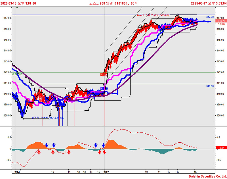Click the 최저가 337.70 low annotation
Image resolution: width=227 pixels, height=179 pixels.
[x=47, y=118]
